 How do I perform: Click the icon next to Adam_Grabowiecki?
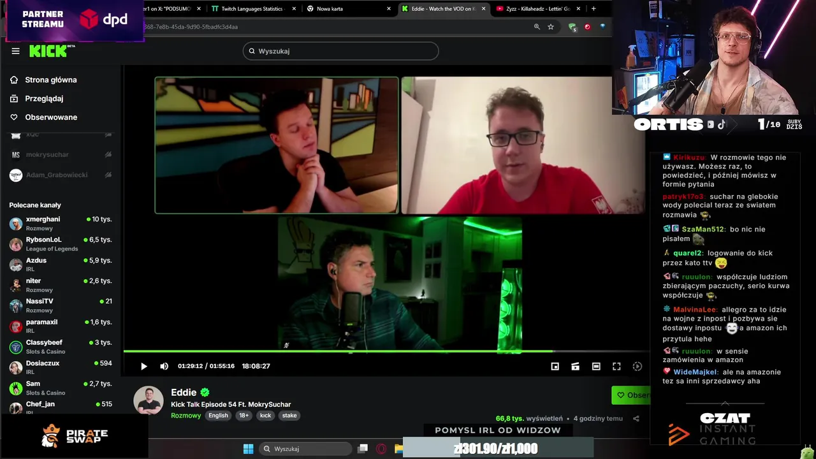click(x=108, y=175)
